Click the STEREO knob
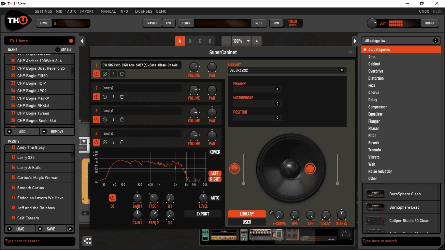Screen dimensions: 445x250 [x=341, y=215]
